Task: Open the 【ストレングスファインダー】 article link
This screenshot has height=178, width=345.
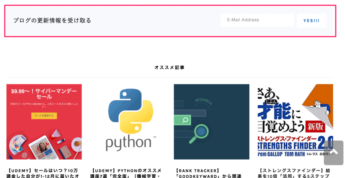Action: point(294,173)
